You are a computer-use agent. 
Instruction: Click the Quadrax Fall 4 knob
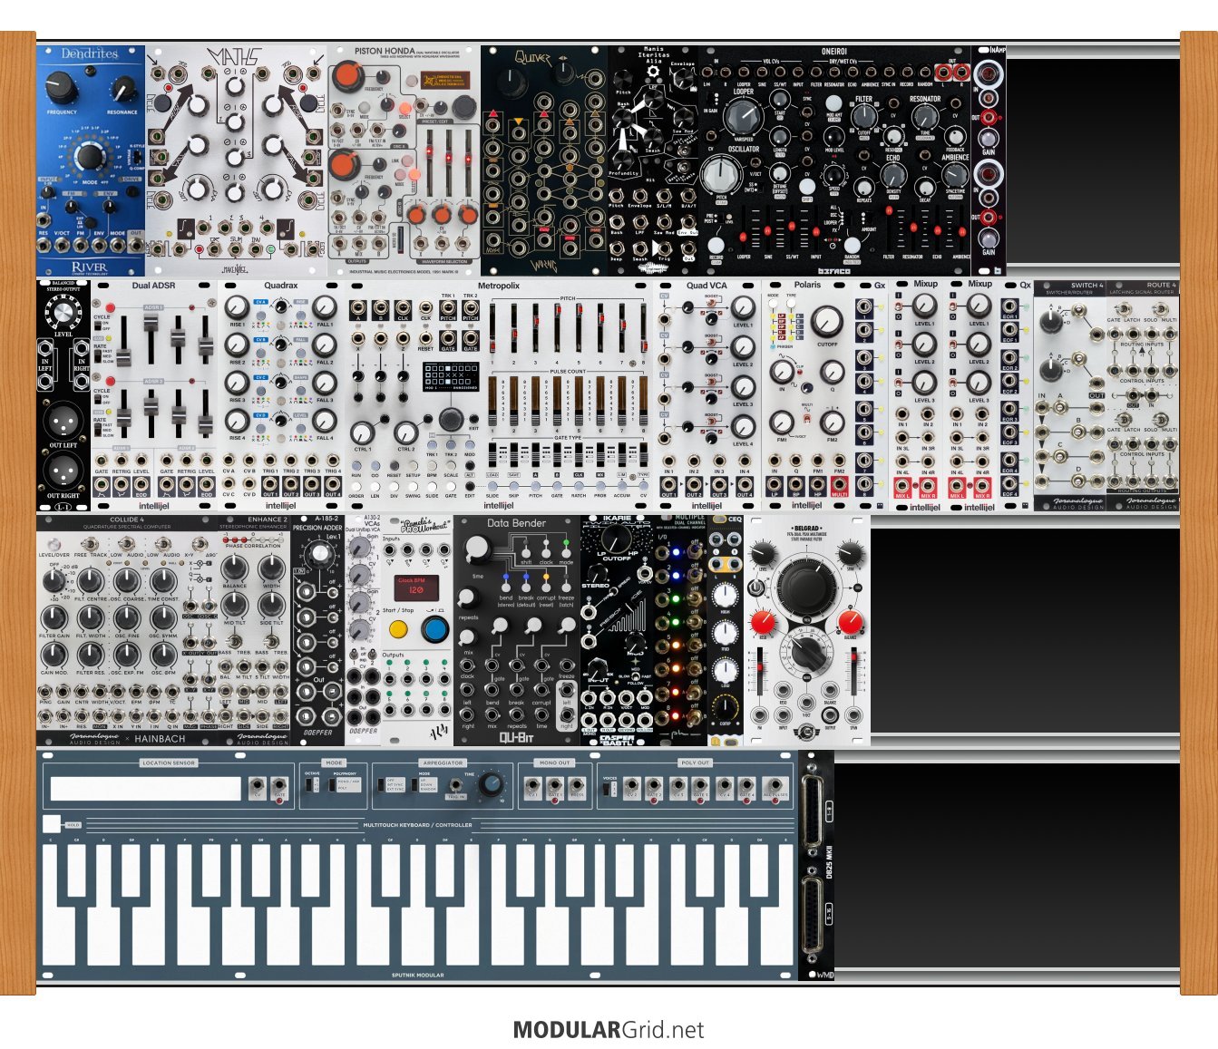coord(324,422)
